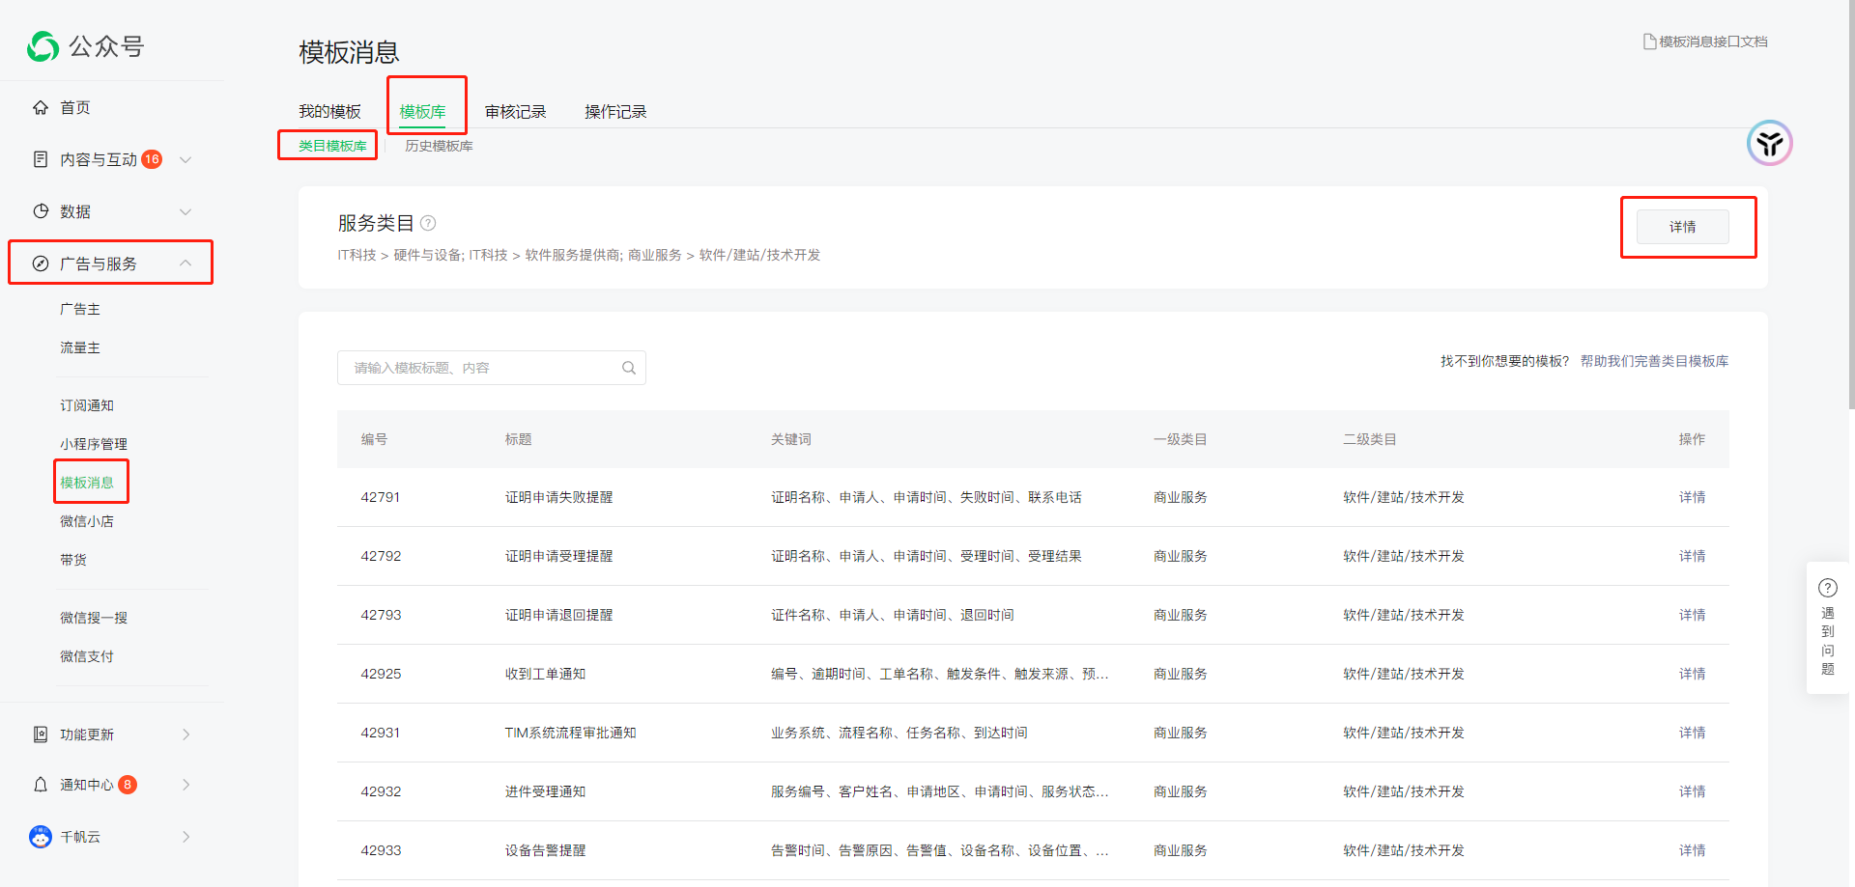The image size is (1855, 887).
Task: Open 订阅通知 in the sidebar
Action: point(87,405)
